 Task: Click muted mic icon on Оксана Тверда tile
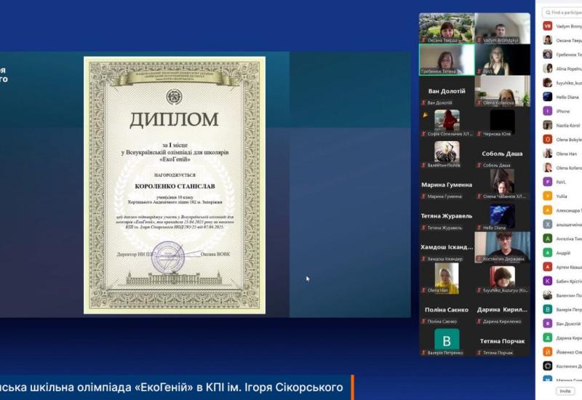click(423, 41)
